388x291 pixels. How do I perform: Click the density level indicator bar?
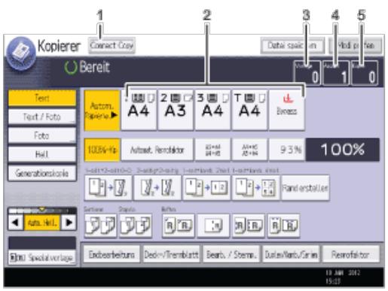tap(42, 211)
